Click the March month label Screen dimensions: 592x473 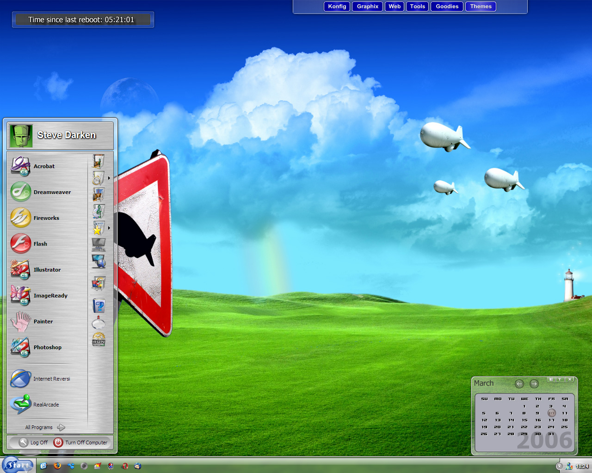484,383
